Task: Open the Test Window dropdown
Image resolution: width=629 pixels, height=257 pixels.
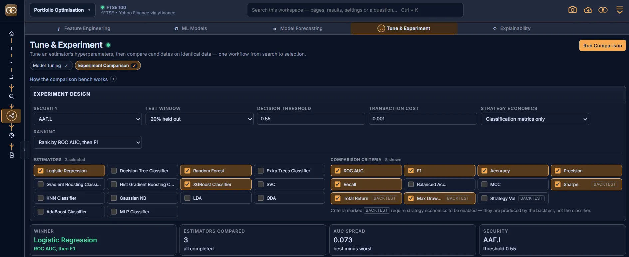Action: (199, 119)
